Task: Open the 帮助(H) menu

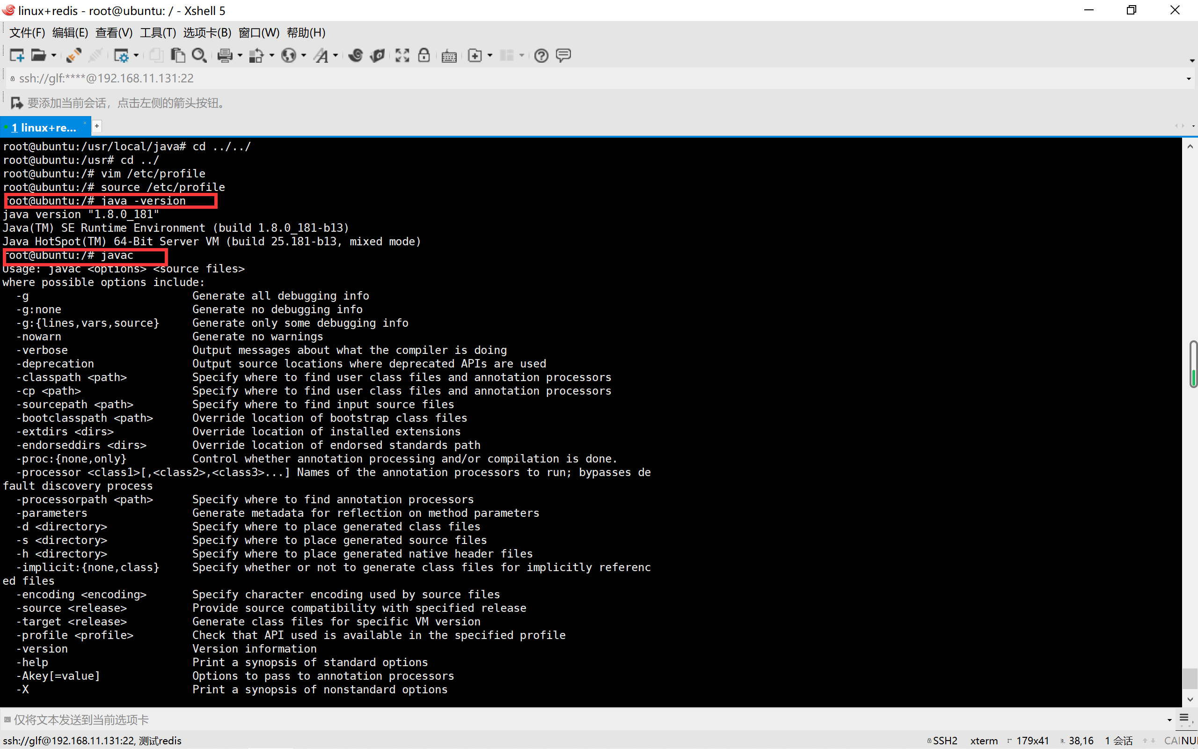Action: click(x=306, y=33)
